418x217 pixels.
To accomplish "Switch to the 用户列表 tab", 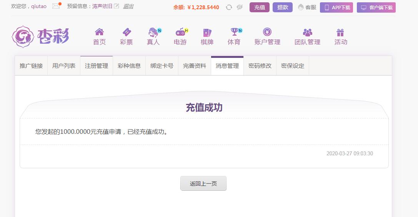I will pyautogui.click(x=64, y=66).
